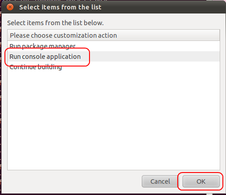
Task: Click the word 'building' in the third list row
Action: tap(50, 67)
